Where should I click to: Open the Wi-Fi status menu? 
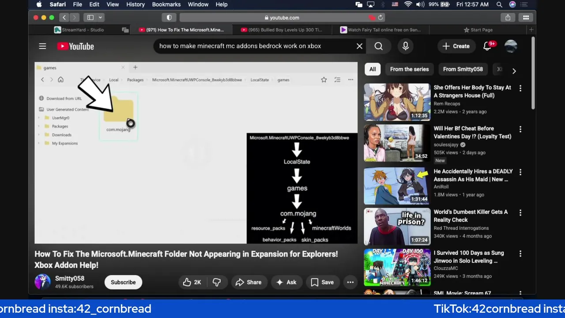click(x=408, y=4)
